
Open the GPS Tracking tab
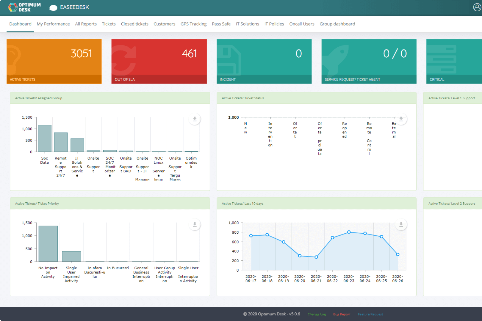click(x=193, y=24)
